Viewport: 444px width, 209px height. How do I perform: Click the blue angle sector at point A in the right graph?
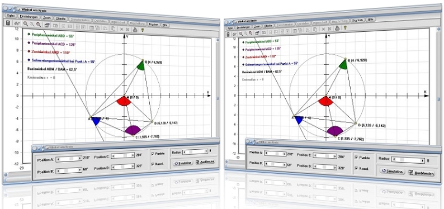click(x=299, y=120)
